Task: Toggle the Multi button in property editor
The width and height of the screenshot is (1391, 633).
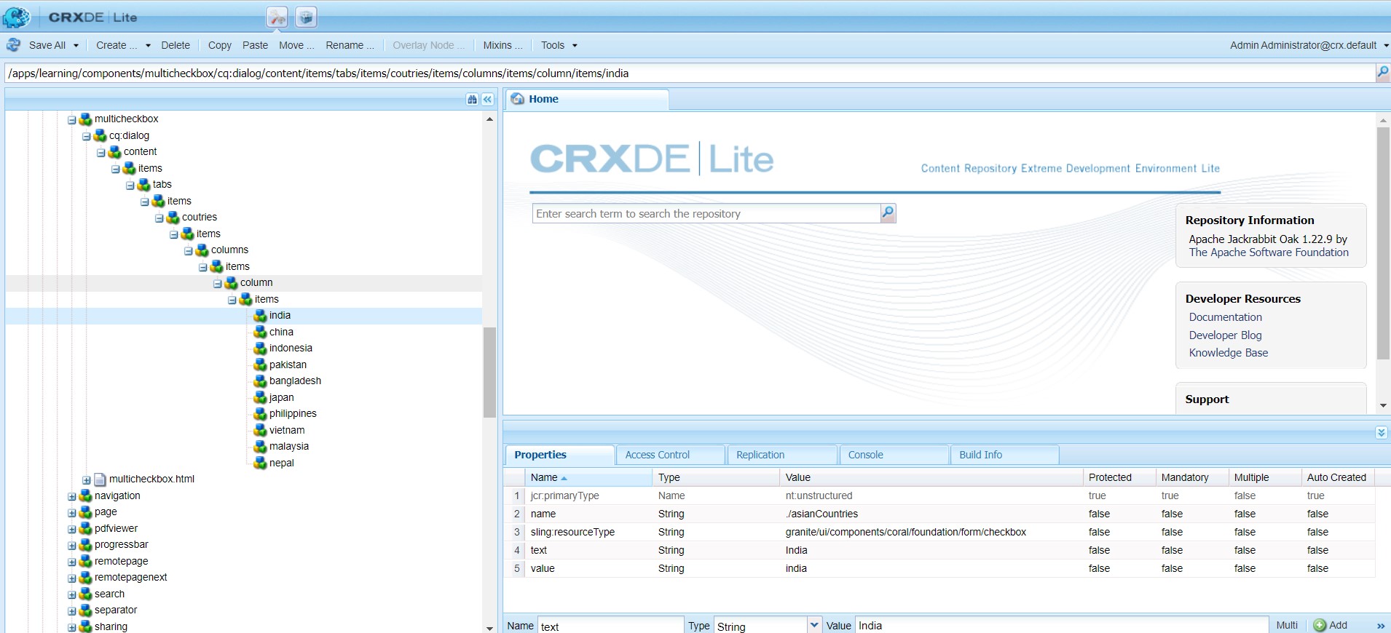Action: coord(1287,625)
